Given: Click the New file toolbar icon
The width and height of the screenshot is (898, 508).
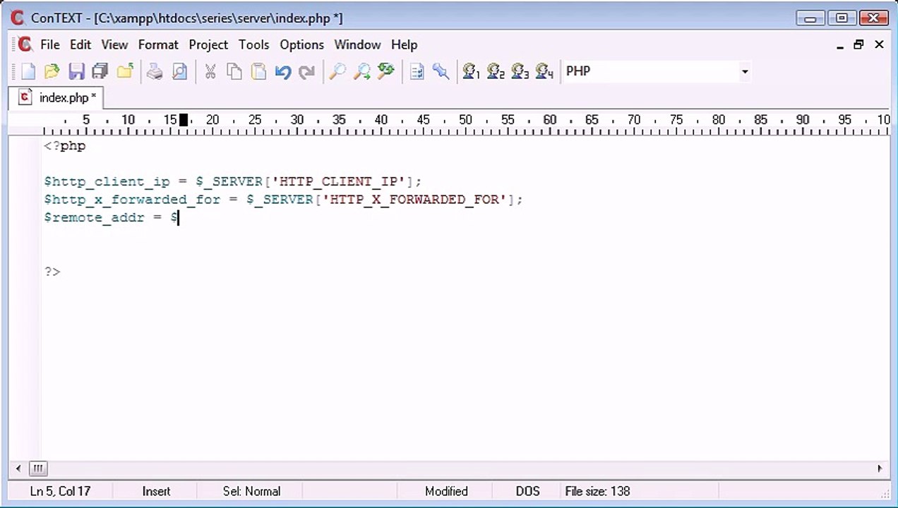Looking at the screenshot, I should point(28,71).
